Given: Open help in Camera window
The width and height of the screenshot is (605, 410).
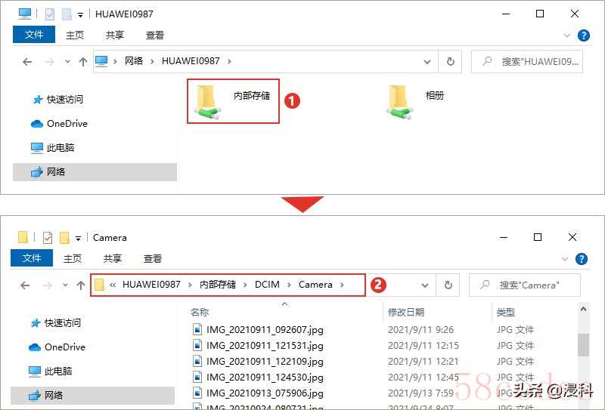Looking at the screenshot, I should point(581,259).
